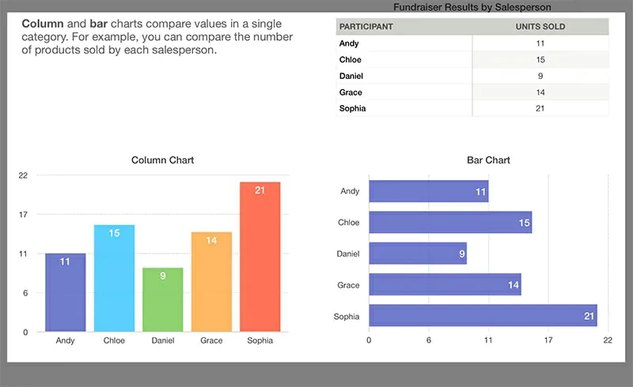This screenshot has width=633, height=387.
Task: Select Andy's horizontal bar in Bar Chart
Action: click(x=428, y=191)
